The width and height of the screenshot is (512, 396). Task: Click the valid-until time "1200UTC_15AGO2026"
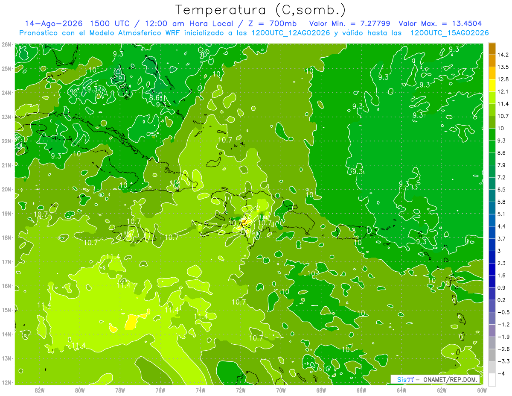449,33
